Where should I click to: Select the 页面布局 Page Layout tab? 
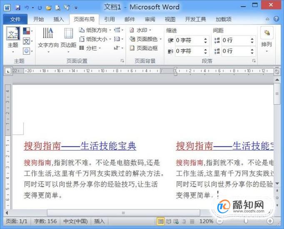[x=84, y=19]
